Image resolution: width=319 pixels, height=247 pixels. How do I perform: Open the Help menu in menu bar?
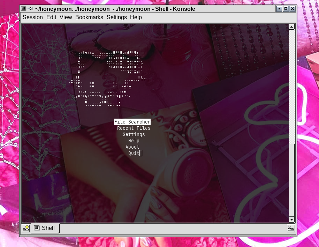[x=136, y=17]
